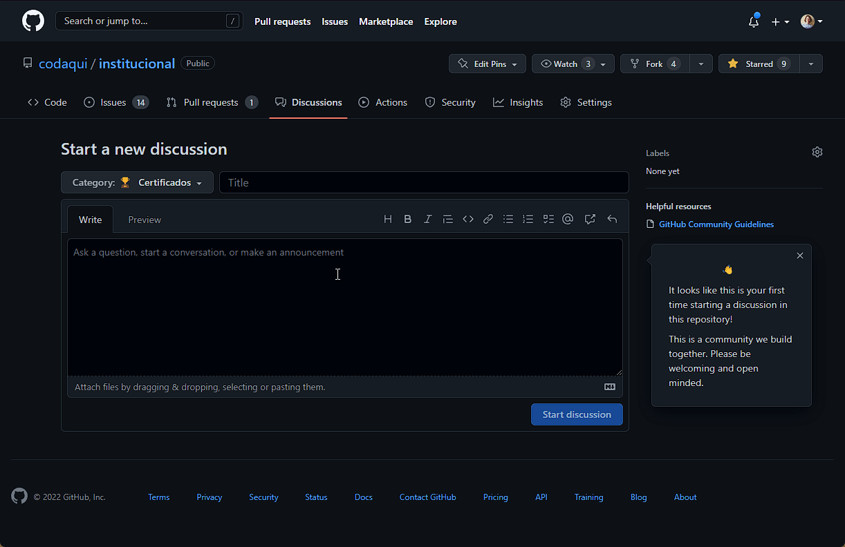845x547 pixels.
Task: Dismiss the first-time discussion popup
Action: pos(800,256)
